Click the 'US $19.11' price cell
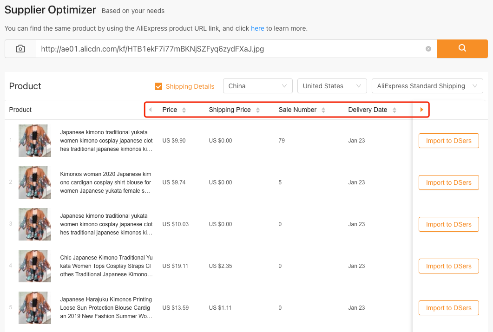This screenshot has width=493, height=332. 175,266
